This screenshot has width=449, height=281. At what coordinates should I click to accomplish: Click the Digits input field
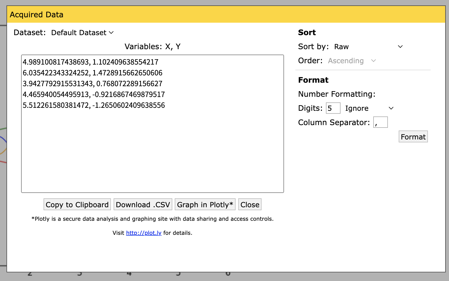(x=333, y=108)
